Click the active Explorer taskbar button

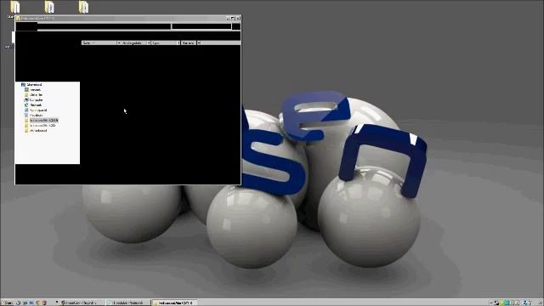174,303
